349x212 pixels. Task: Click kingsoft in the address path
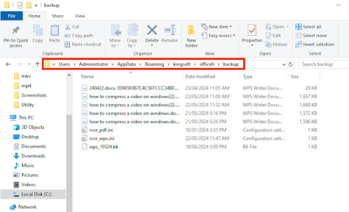(x=181, y=64)
